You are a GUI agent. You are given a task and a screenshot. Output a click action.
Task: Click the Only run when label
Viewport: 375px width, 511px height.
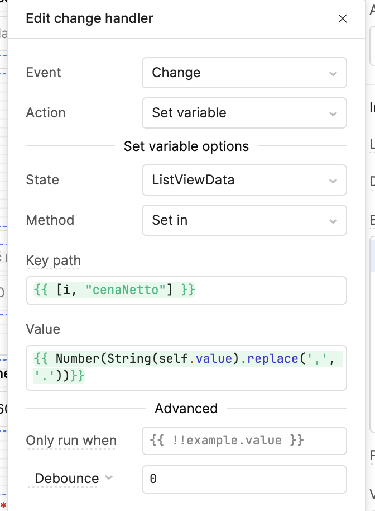point(71,441)
